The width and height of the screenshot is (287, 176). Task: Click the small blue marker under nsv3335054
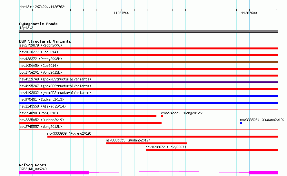click(241, 123)
